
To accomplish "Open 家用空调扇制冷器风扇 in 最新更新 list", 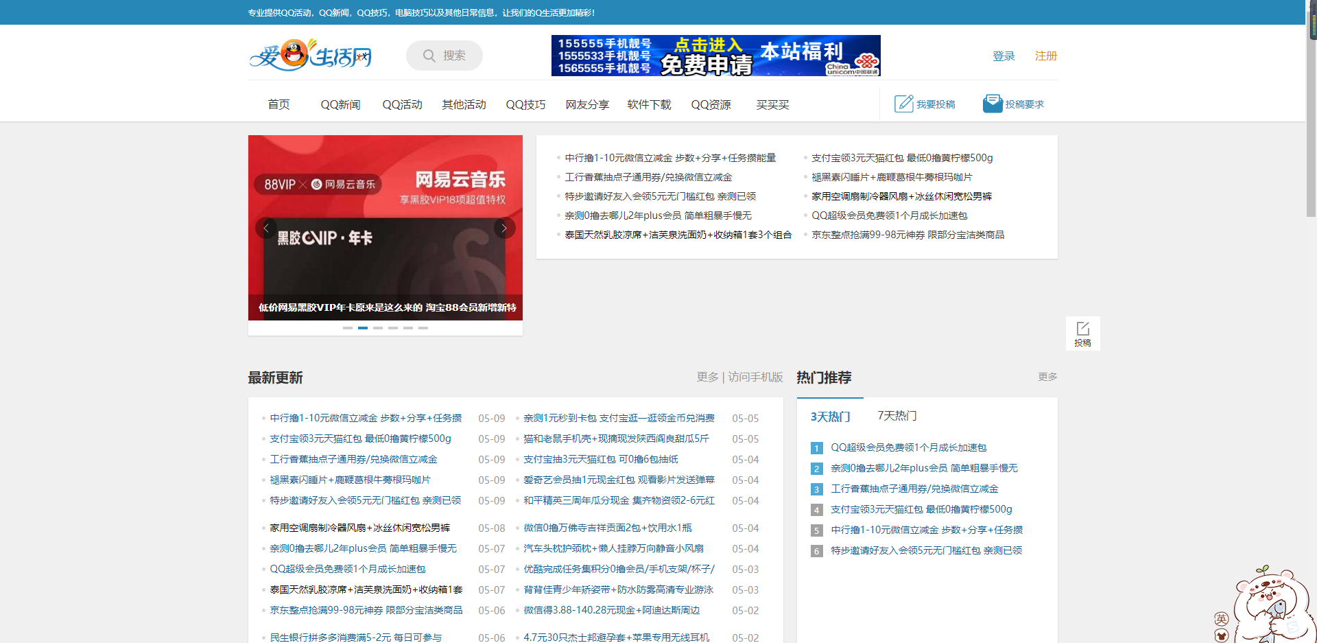I will [359, 528].
